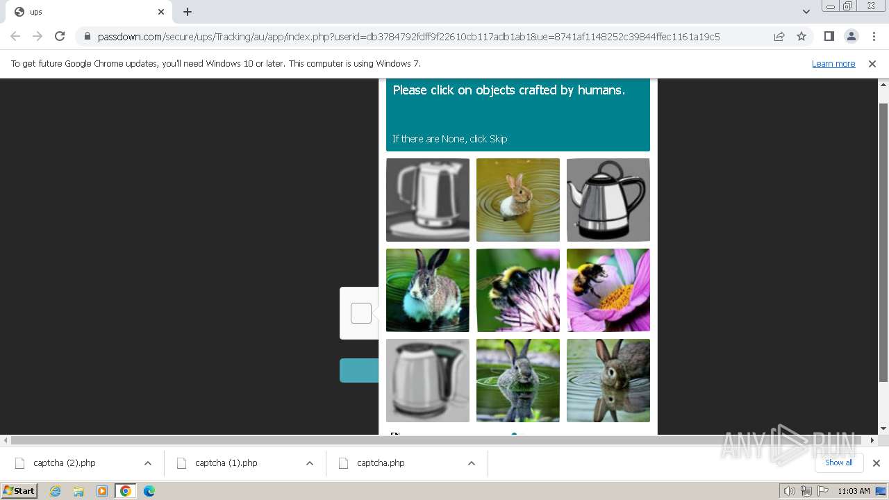Open the Chrome three-dot menu
Viewport: 889px width, 500px height.
tap(873, 36)
